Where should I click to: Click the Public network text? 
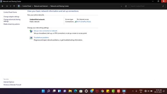34,22
